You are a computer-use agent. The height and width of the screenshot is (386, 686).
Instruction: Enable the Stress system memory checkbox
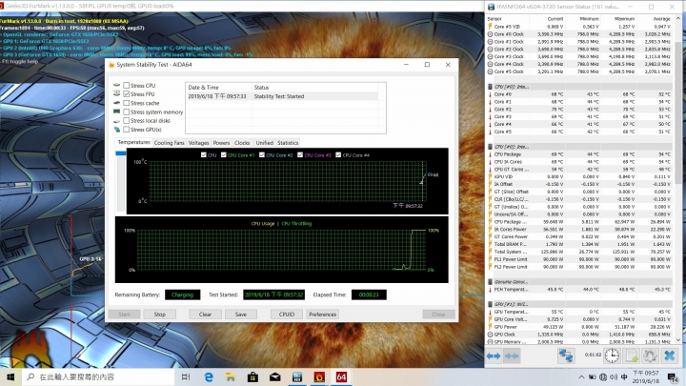[126, 112]
